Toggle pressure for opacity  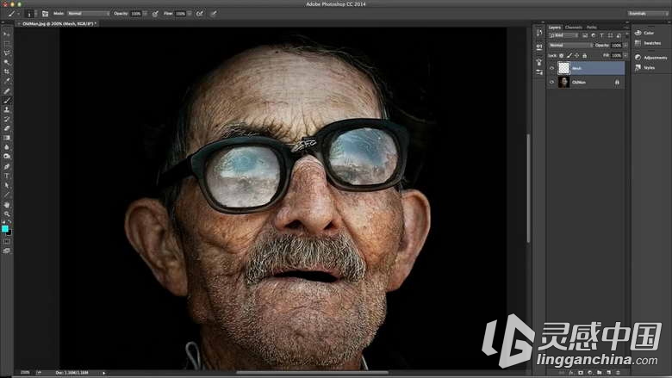pos(155,14)
